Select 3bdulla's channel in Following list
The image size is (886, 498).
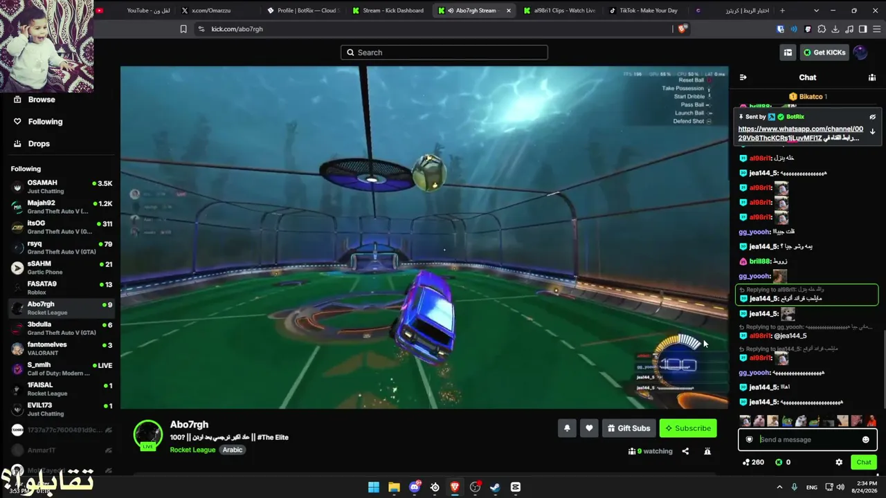click(x=62, y=328)
